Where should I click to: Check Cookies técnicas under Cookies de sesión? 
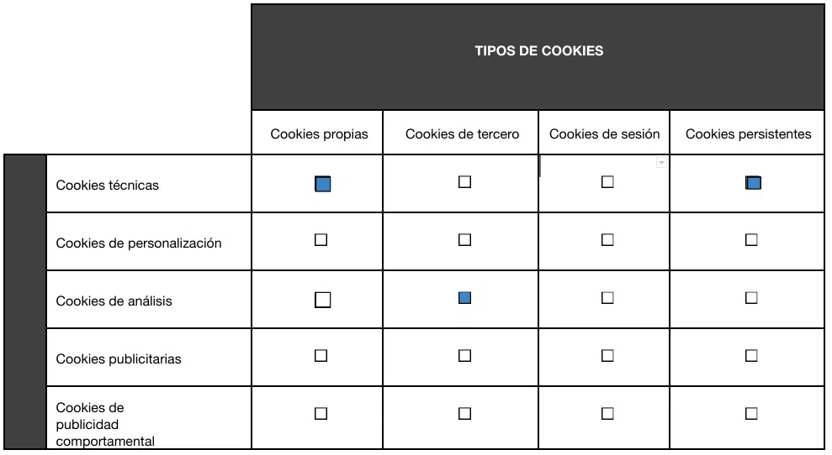(607, 182)
